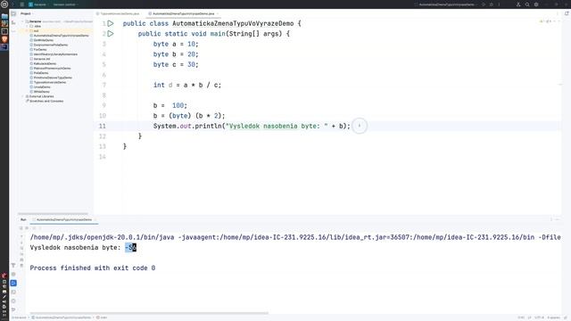Screen dimensions: 571x321
Task: Open more actions menu beside Debug button
Action: [x=499, y=4]
